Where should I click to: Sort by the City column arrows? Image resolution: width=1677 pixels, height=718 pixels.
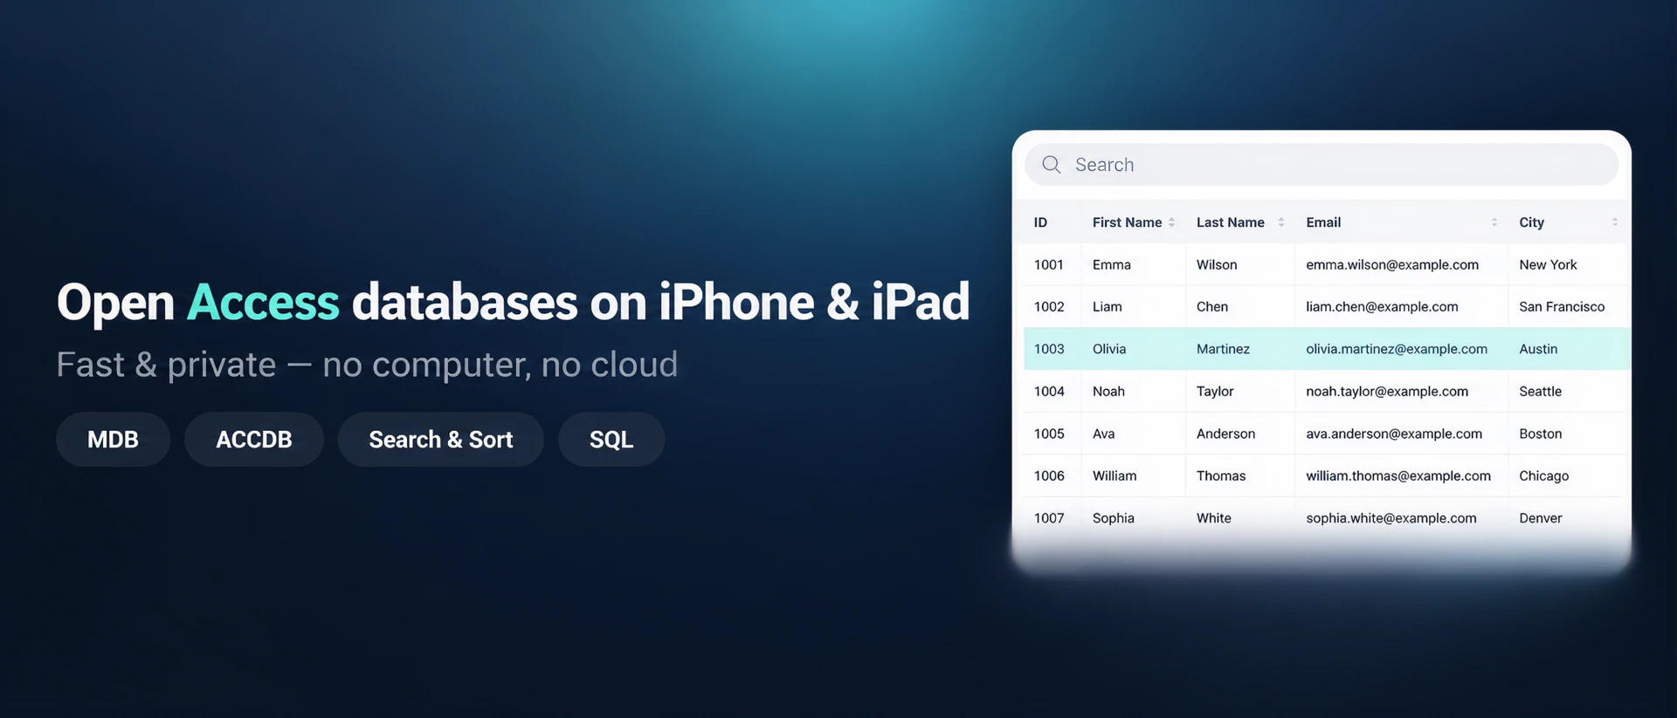[x=1615, y=222]
